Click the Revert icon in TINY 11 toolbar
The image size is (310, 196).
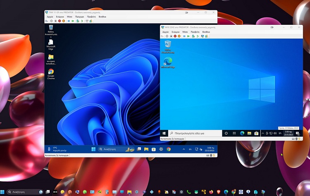82,21
